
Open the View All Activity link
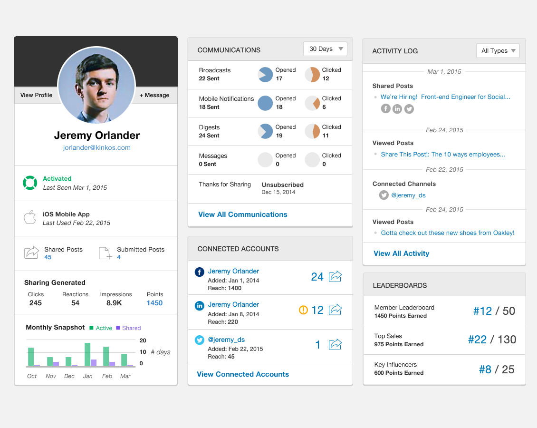pyautogui.click(x=401, y=253)
